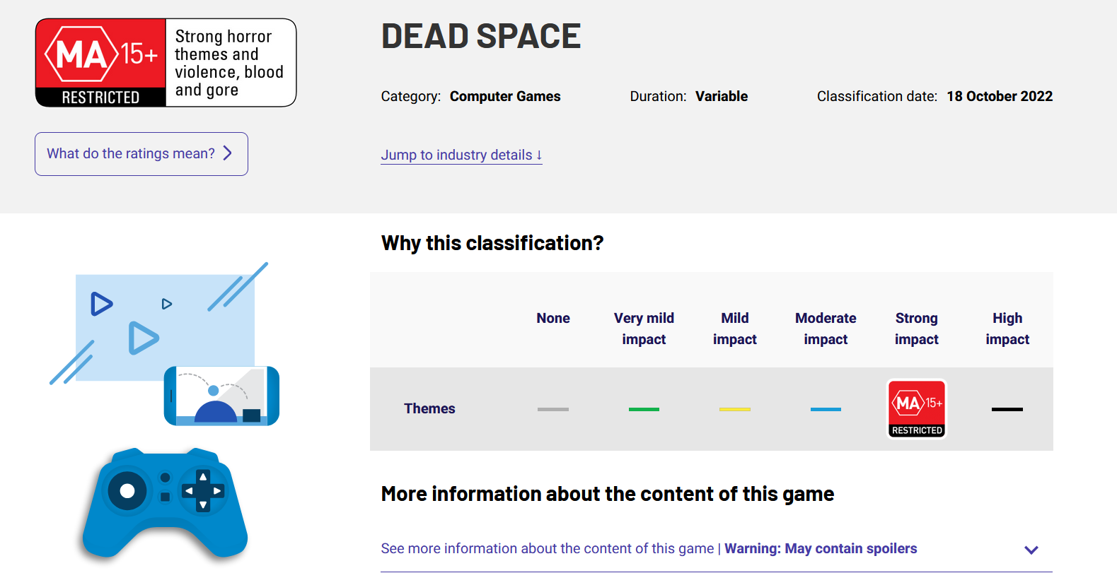Follow 'Jump to industry details' link
Screen dimensions: 1117x573
pyautogui.click(x=461, y=155)
